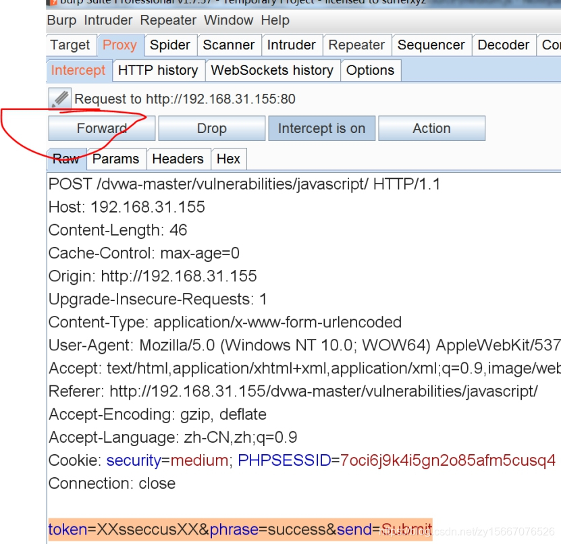
Task: Go to the Repeater tool tab
Action: coord(356,45)
